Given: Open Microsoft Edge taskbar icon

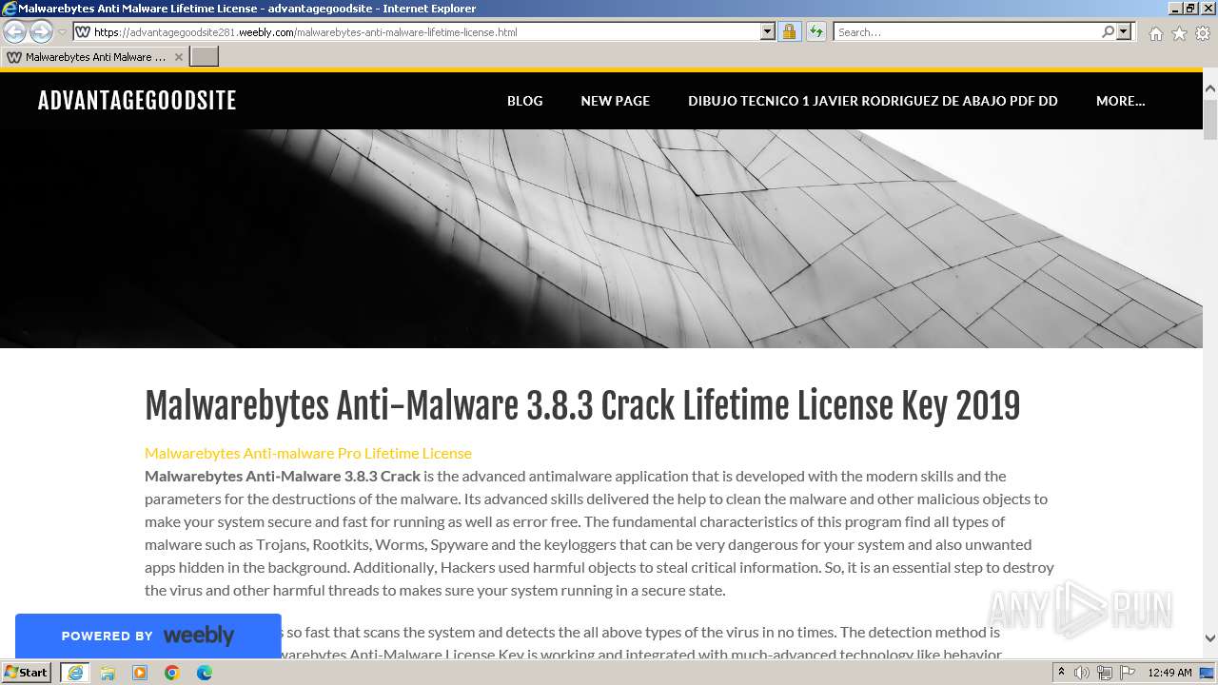Looking at the screenshot, I should (x=205, y=673).
